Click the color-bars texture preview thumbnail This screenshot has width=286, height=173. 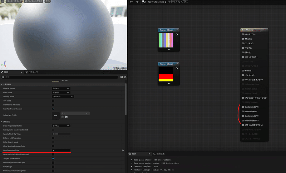(166, 40)
